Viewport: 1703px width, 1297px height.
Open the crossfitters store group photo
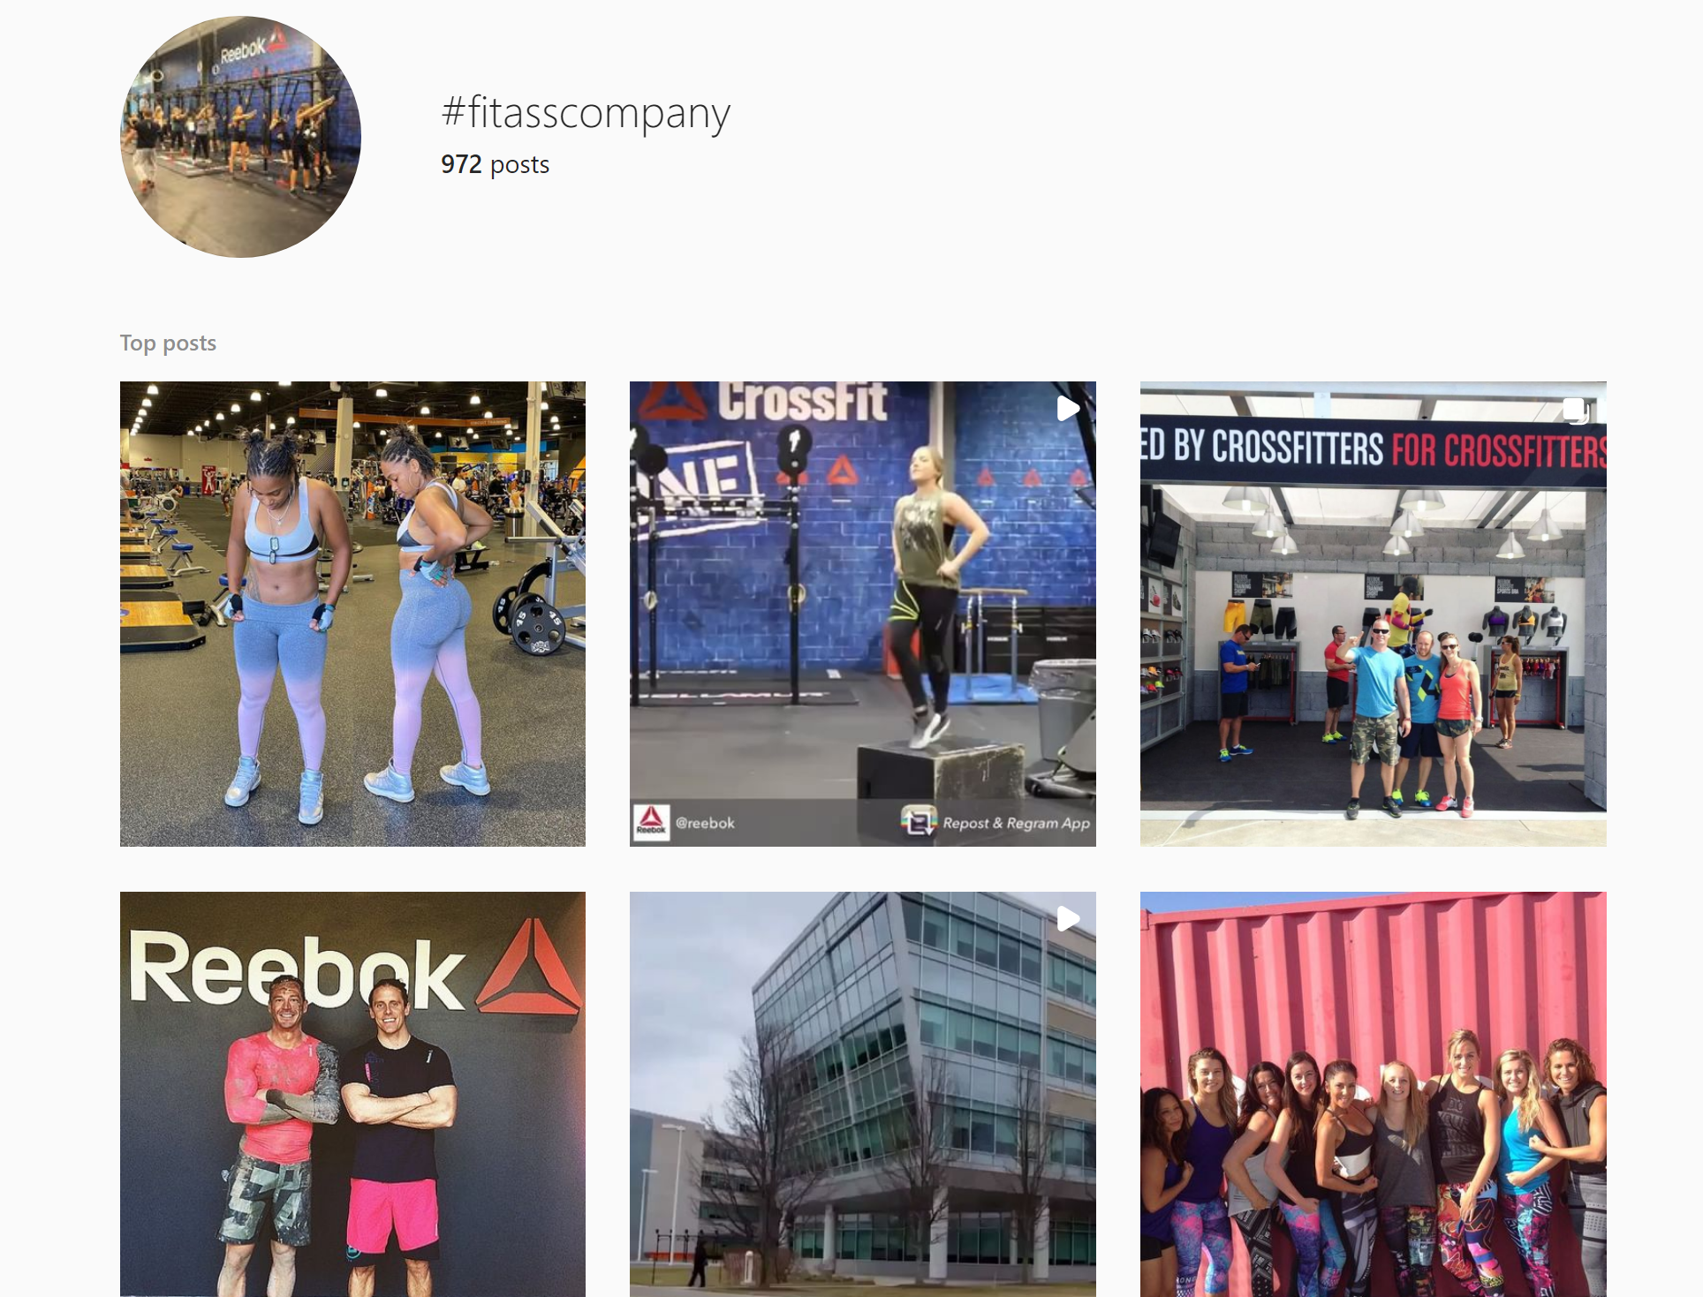tap(1373, 614)
